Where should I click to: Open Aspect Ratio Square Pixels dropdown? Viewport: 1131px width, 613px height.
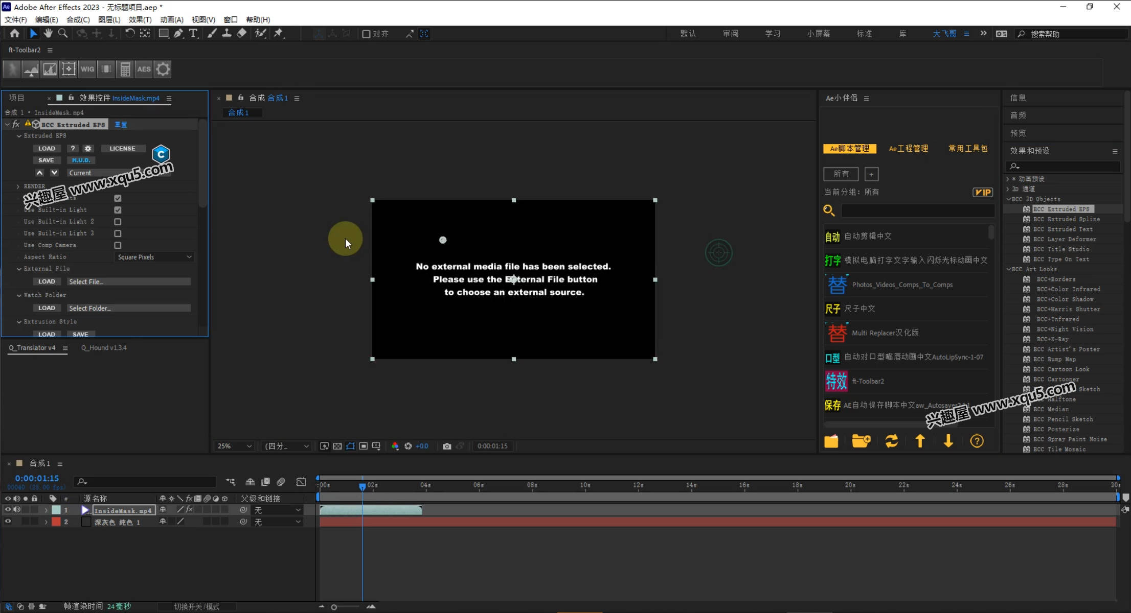tap(154, 257)
